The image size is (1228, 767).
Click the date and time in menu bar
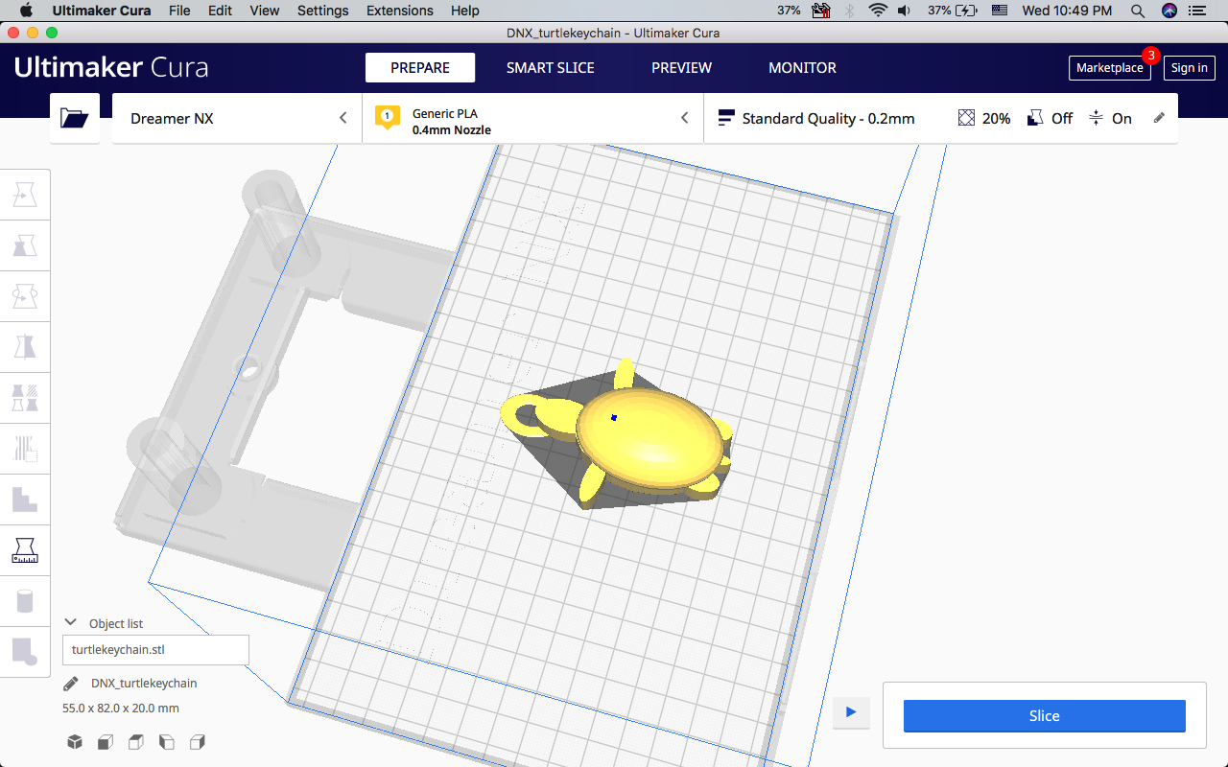1068,11
